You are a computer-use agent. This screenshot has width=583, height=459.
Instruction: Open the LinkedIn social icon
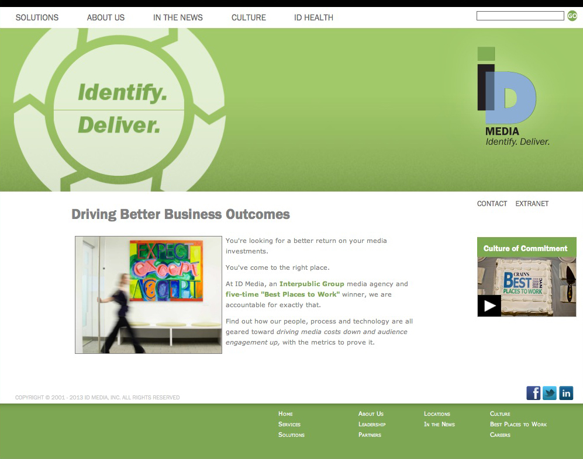[x=566, y=393]
